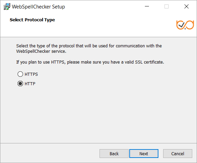Close the setup dialog with the X
This screenshot has height=163, width=197.
point(187,6)
